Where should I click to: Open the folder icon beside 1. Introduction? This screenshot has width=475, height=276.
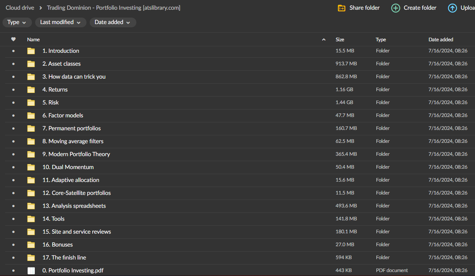[31, 51]
